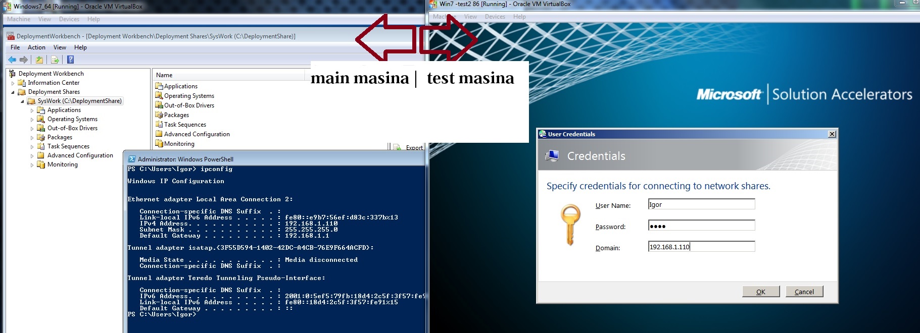Expand Out-of-Box Drivers node in the tree
This screenshot has height=333, width=920.
[32, 128]
